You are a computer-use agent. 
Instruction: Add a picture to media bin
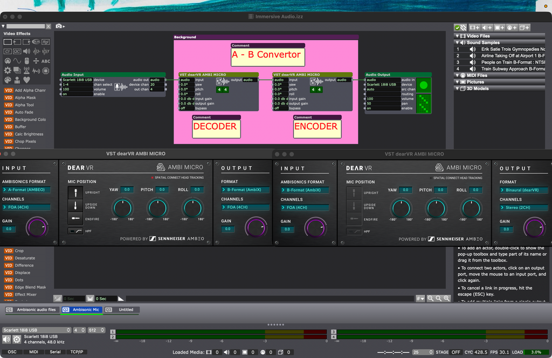click(x=500, y=27)
